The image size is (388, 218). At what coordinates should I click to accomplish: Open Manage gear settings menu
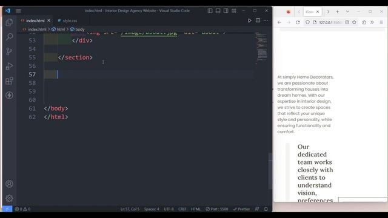pos(9,198)
